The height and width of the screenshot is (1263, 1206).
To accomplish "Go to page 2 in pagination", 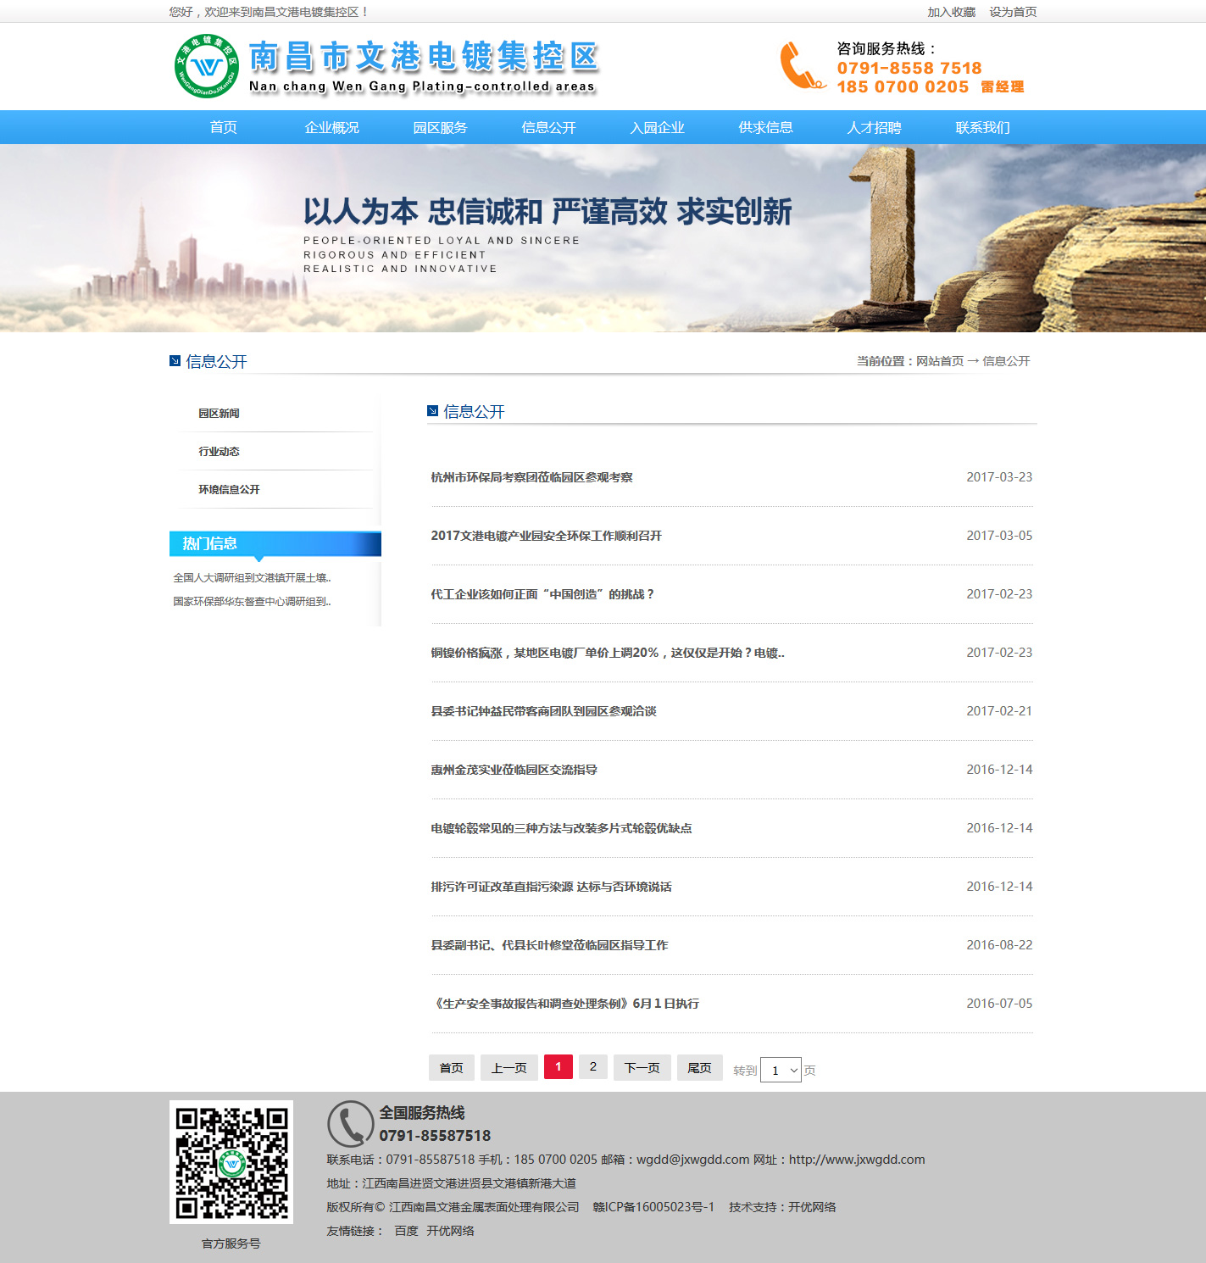I will coord(593,1066).
